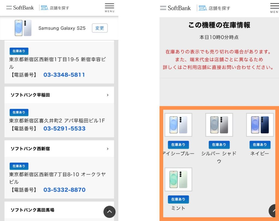Click the Samsung Galaxy S25 model name
Viewport: 279px width, 221px height.
click(62, 28)
